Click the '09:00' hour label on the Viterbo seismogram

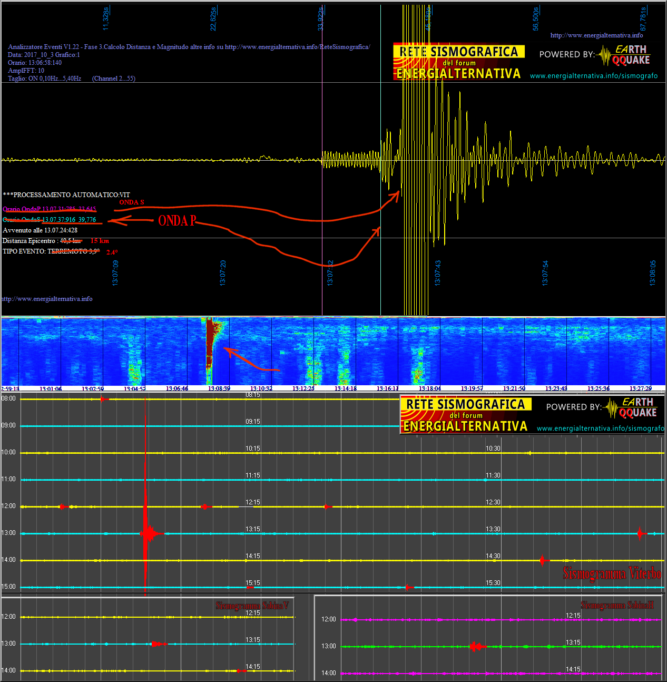point(8,425)
